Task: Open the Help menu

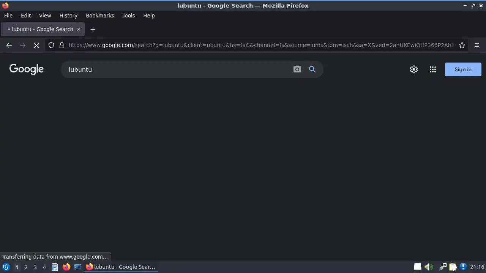Action: coord(149,16)
